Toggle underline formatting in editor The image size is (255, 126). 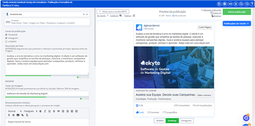pos(49,111)
